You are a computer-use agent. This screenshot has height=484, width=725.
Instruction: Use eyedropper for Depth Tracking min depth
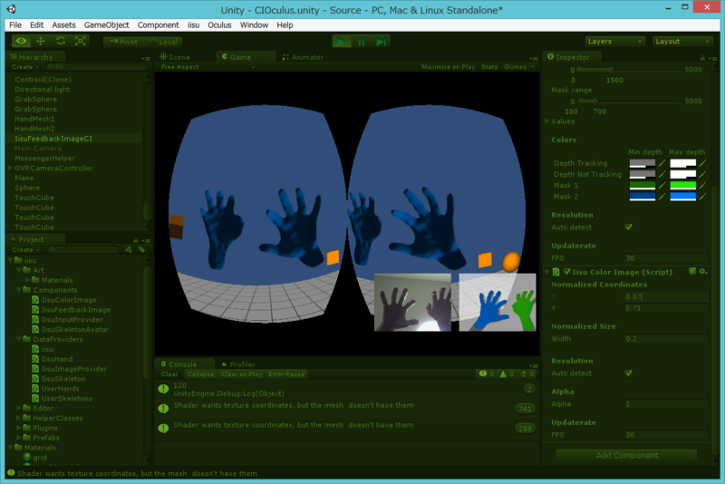[662, 163]
